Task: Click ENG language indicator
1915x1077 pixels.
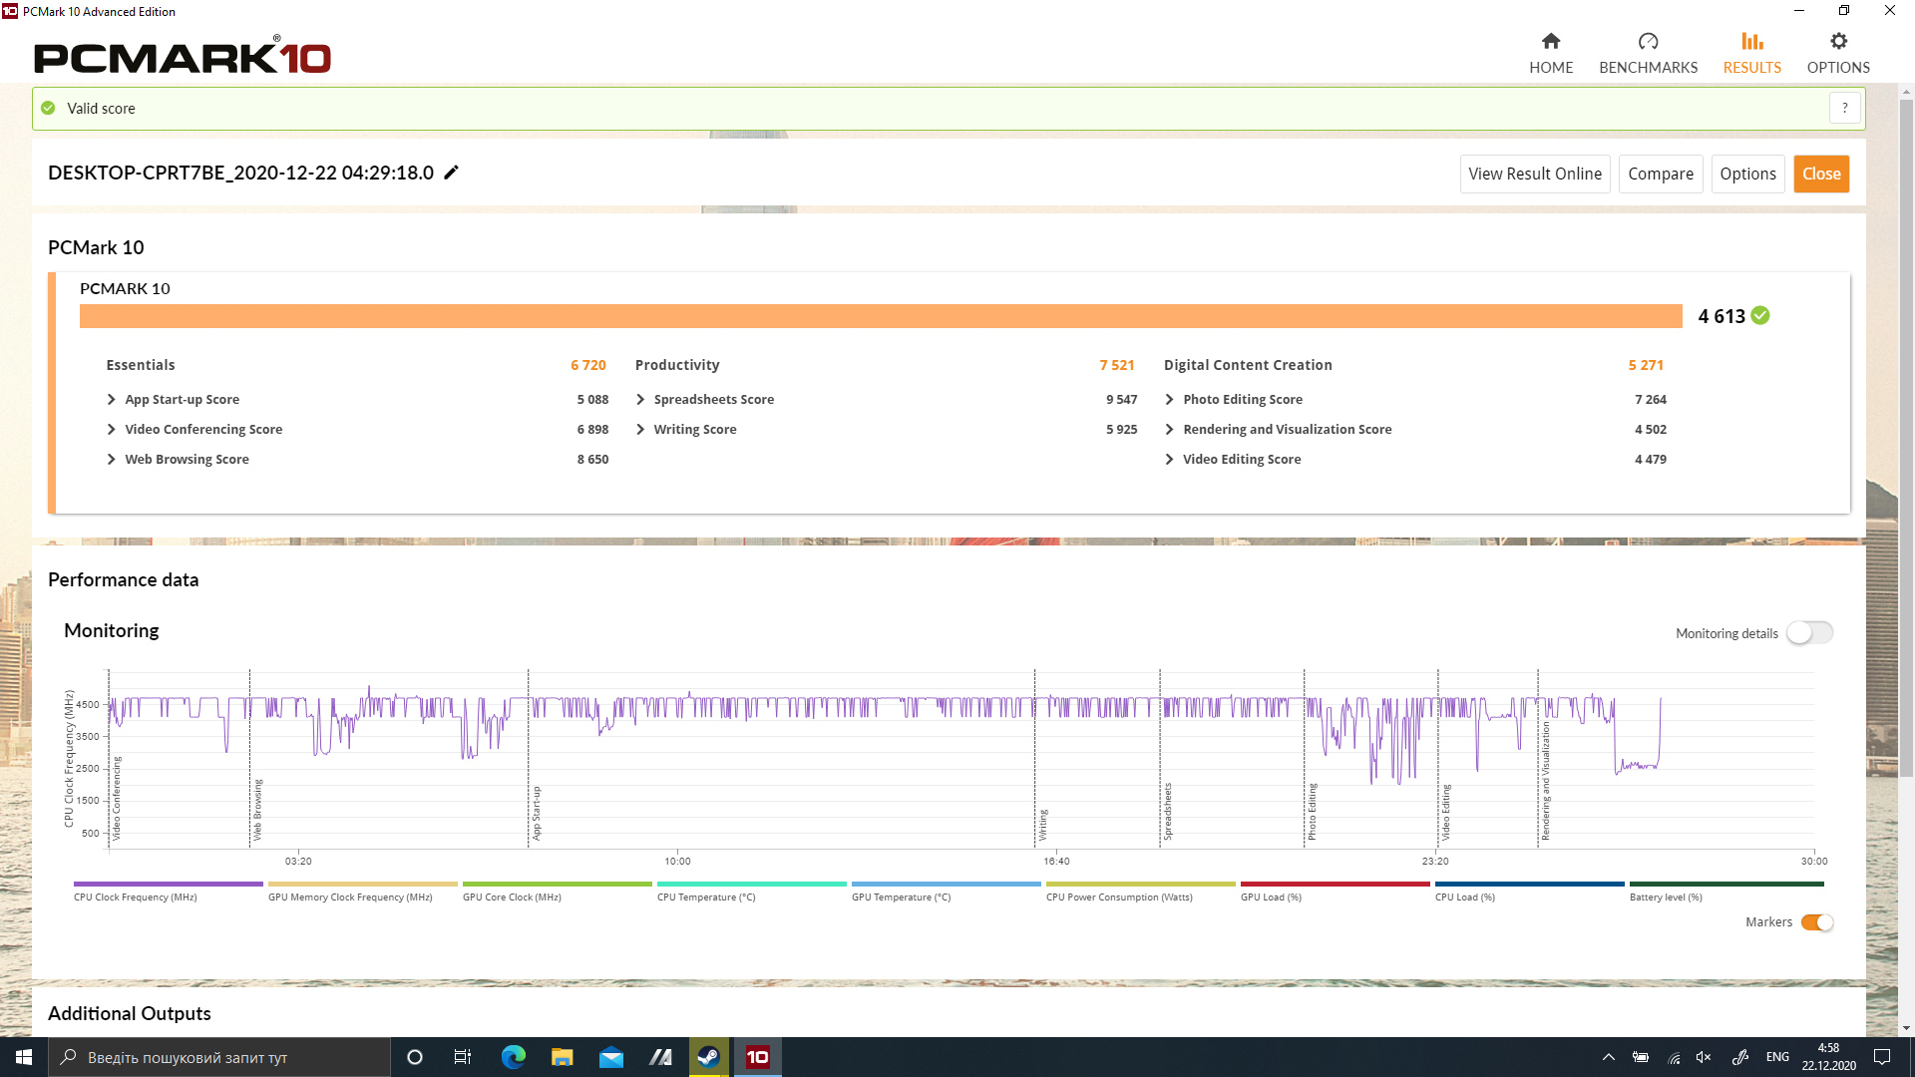Action: click(x=1777, y=1057)
